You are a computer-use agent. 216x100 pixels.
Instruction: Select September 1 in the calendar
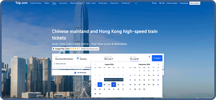click(x=139, y=71)
